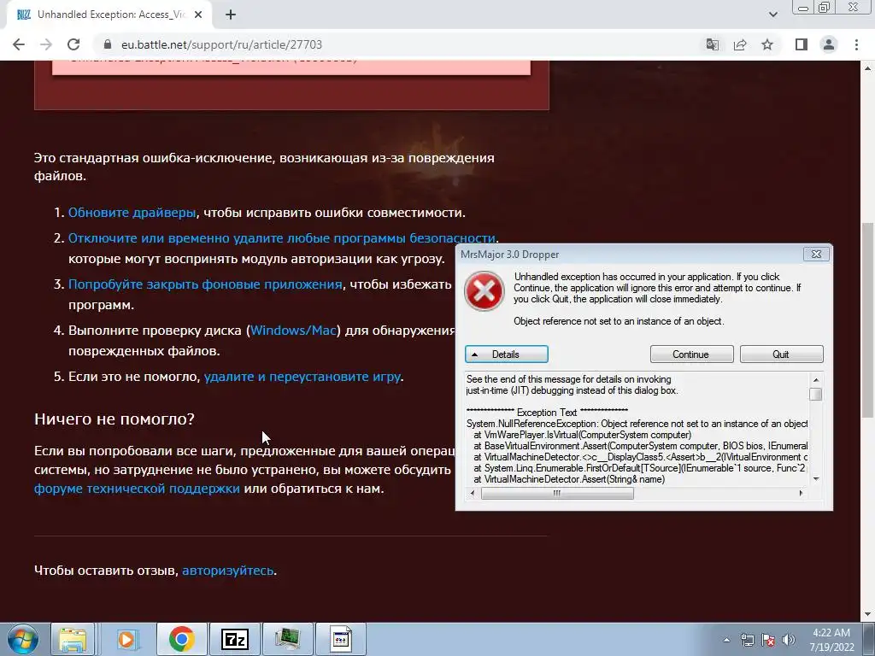Screen dimensions: 875x656
Task: Click exception details horizontal scroll right arrow
Action: click(x=802, y=493)
